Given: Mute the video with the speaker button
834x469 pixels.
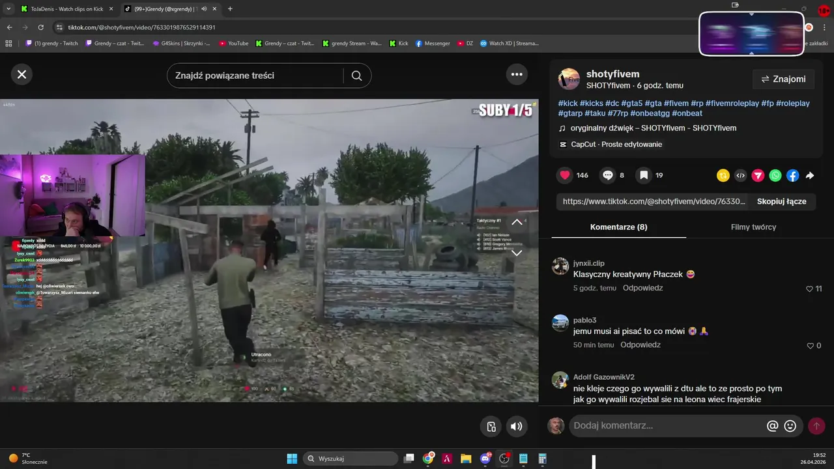Looking at the screenshot, I should [517, 427].
